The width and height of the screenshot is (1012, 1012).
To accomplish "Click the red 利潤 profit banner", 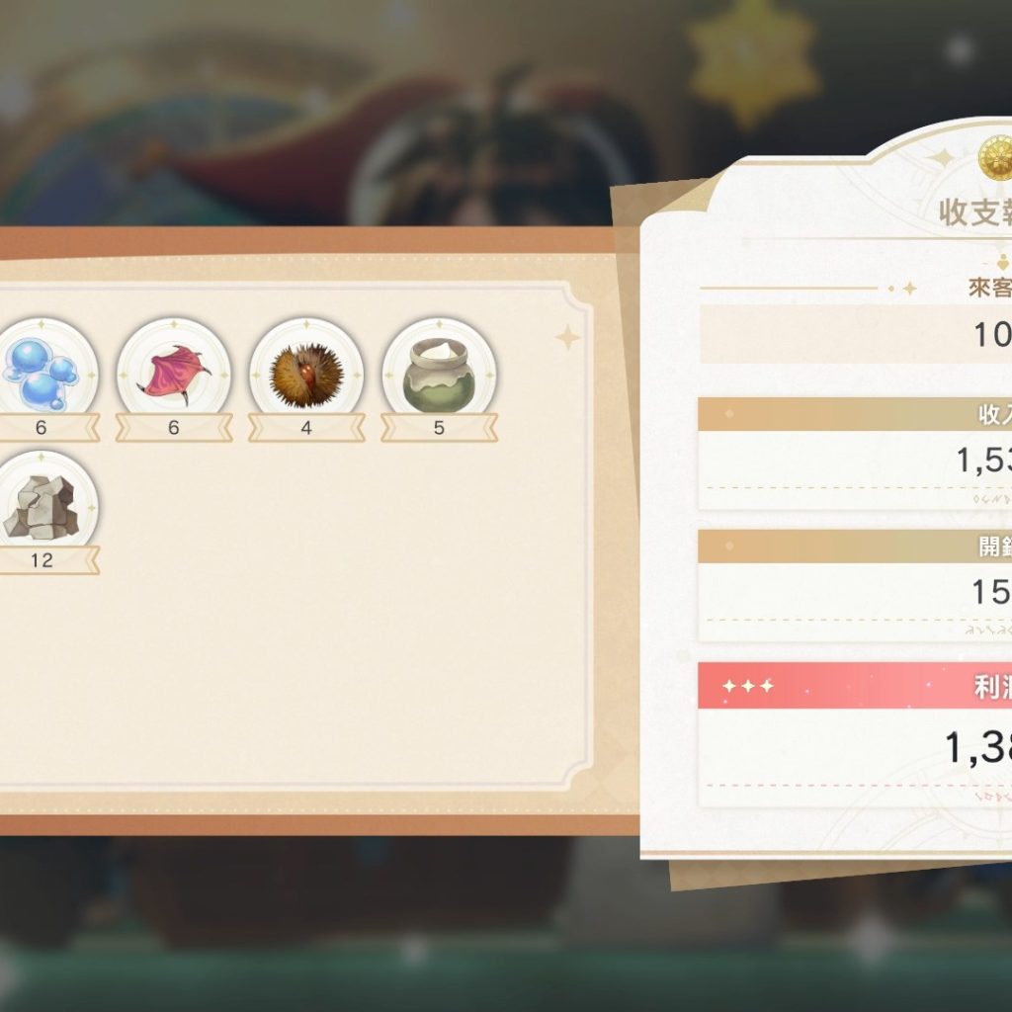I will pyautogui.click(x=855, y=686).
